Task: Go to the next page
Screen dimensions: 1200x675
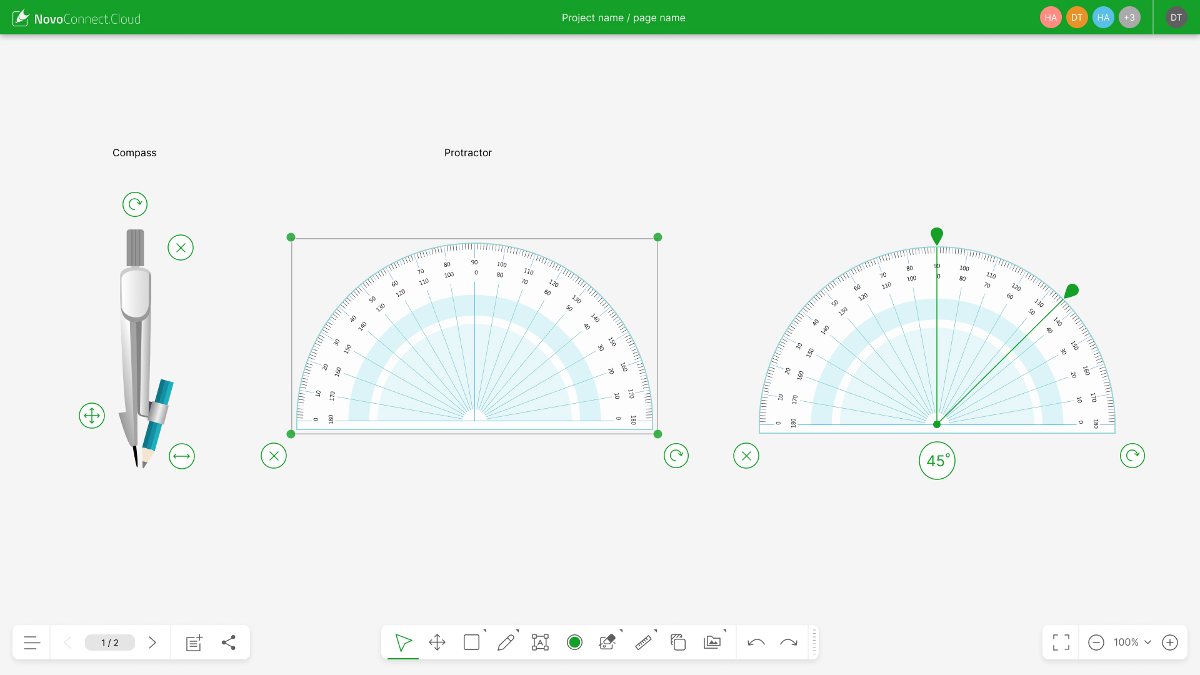Action: coord(152,642)
